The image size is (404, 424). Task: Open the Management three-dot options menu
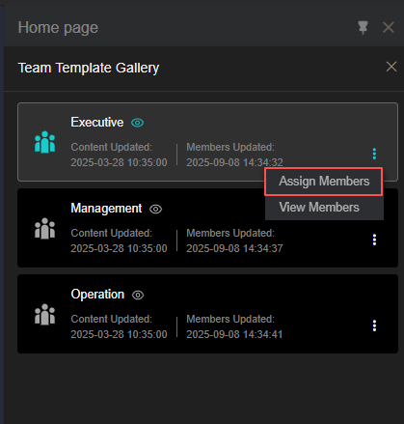374,240
